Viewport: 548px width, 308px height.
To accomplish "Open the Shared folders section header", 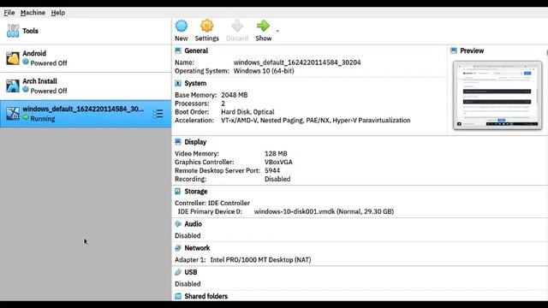I will (x=205, y=296).
